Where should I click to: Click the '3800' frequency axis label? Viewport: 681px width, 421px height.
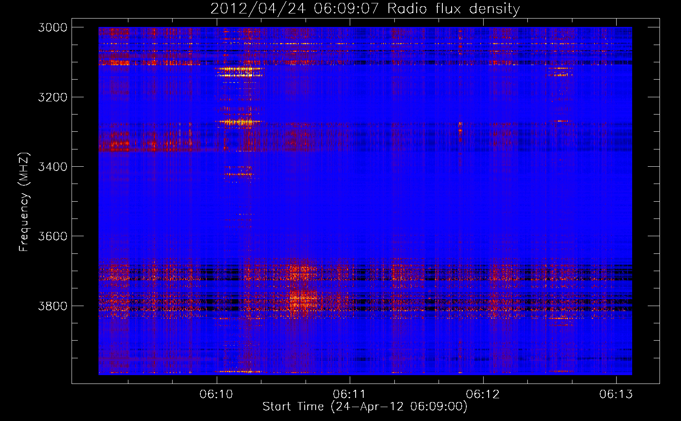tap(53, 306)
